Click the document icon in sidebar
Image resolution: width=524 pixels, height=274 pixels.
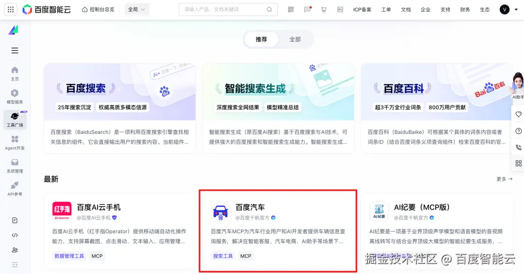15,221
